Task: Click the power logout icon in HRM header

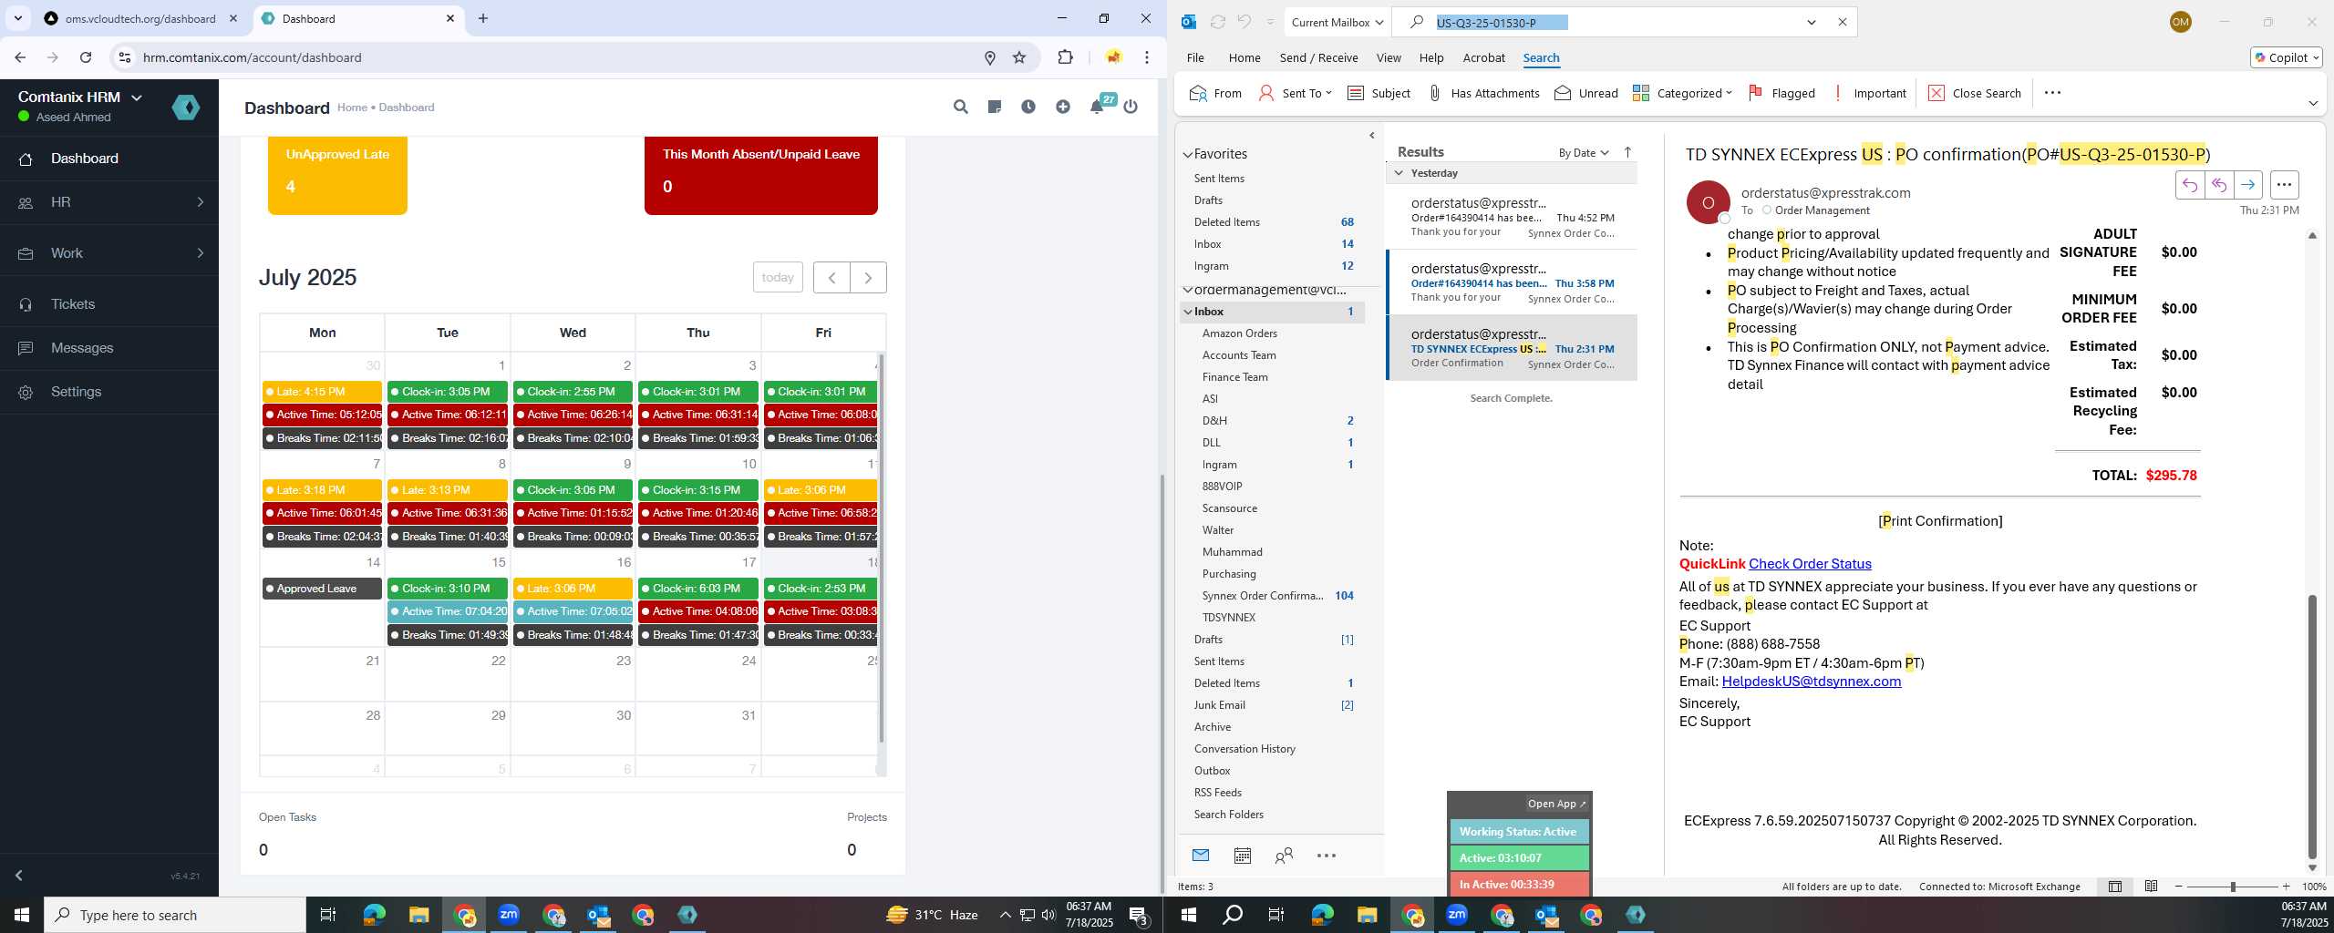Action: pos(1131,107)
